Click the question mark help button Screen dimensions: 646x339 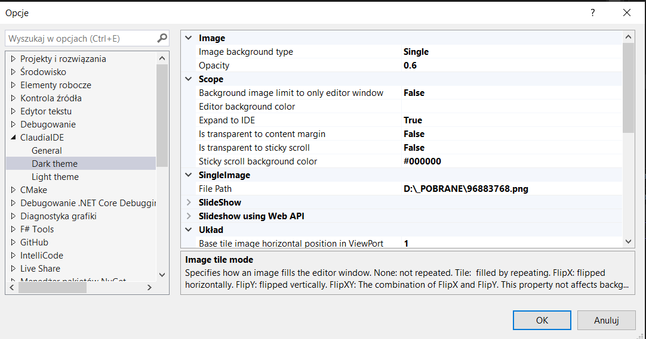tap(593, 13)
